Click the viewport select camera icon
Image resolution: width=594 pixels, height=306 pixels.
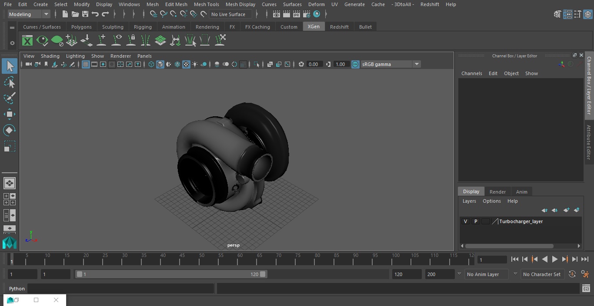click(28, 64)
